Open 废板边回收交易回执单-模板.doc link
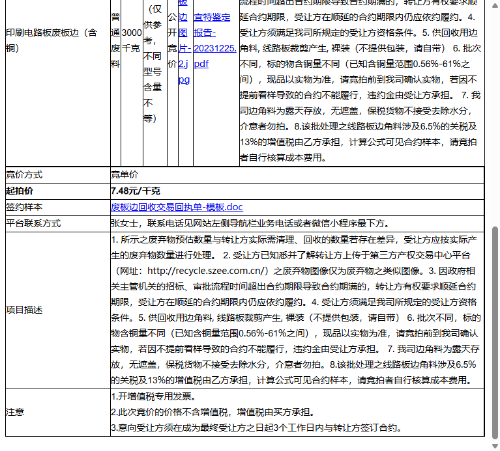 [177, 207]
